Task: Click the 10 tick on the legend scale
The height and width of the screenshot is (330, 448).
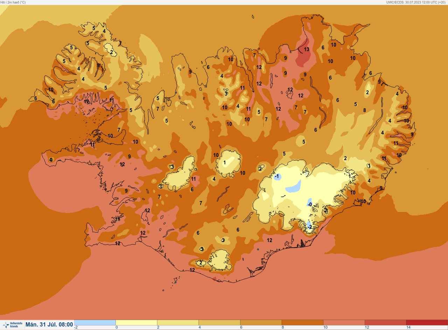Action: (x=325, y=328)
